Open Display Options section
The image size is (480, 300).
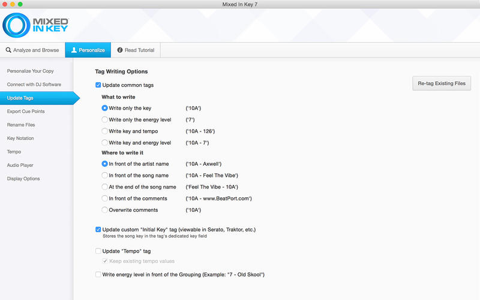coord(23,179)
